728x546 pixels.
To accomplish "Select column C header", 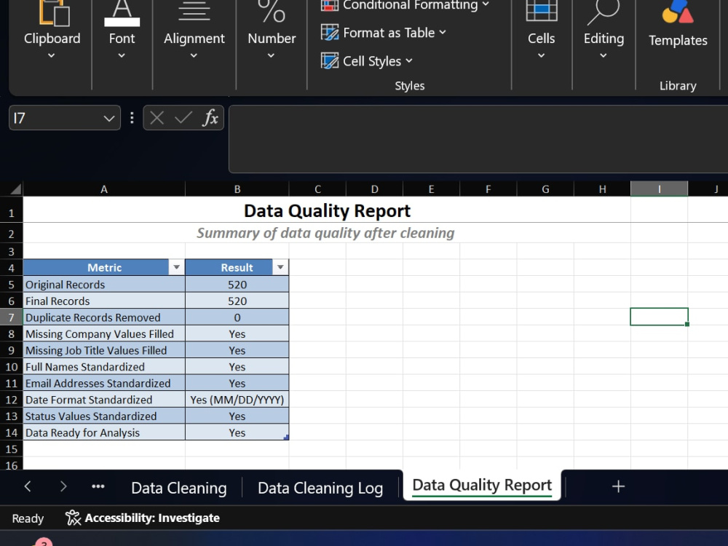I will click(317, 189).
